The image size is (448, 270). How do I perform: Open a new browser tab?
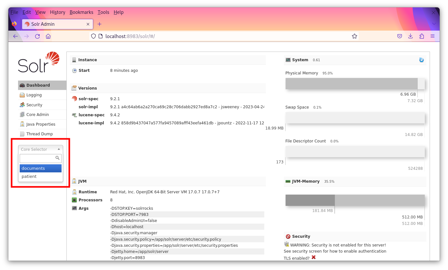[99, 24]
